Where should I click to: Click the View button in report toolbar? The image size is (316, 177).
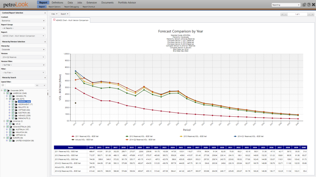[x=54, y=14]
